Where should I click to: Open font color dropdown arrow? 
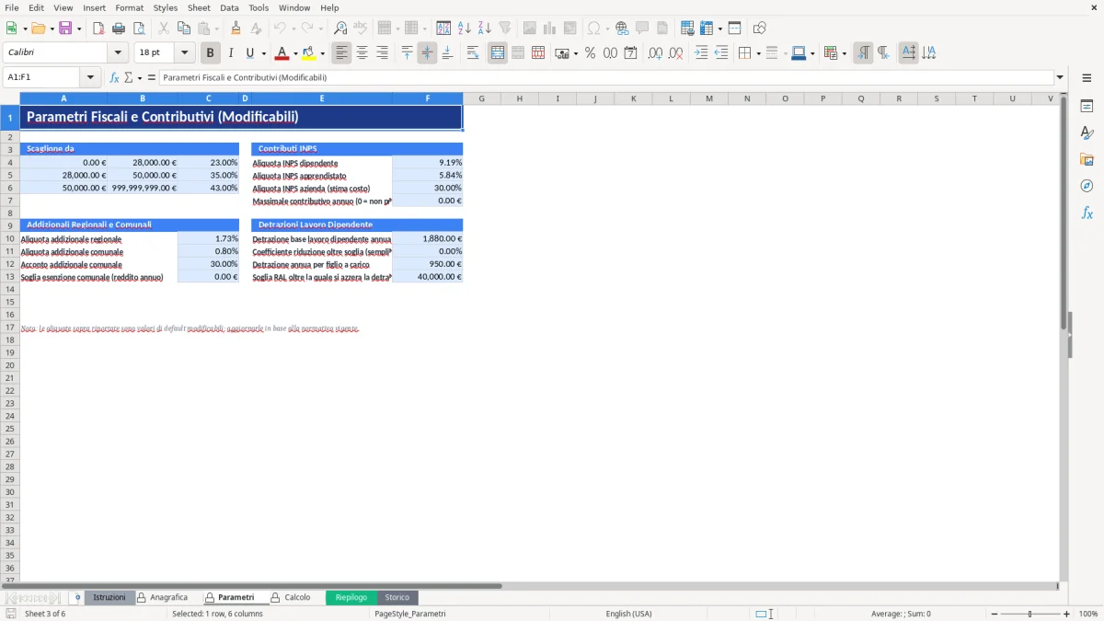[295, 53]
